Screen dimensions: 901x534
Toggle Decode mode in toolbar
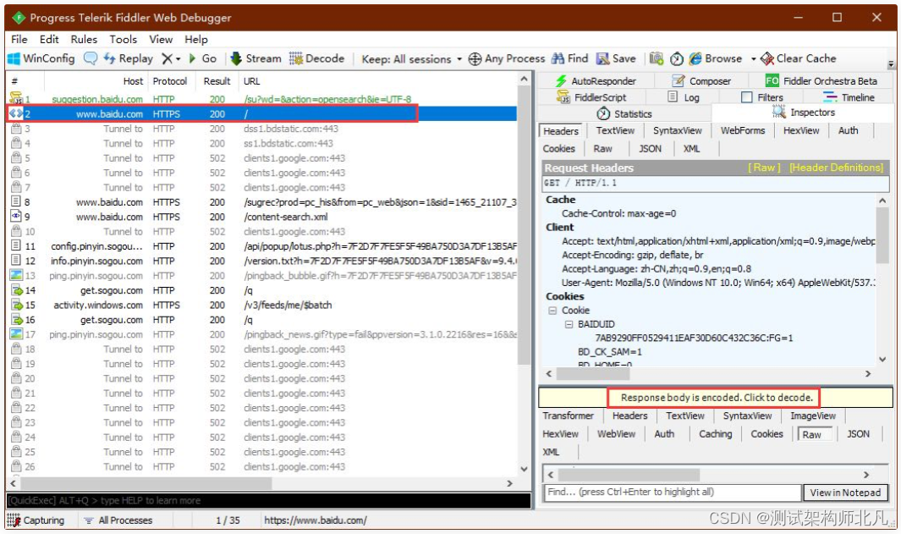(316, 58)
